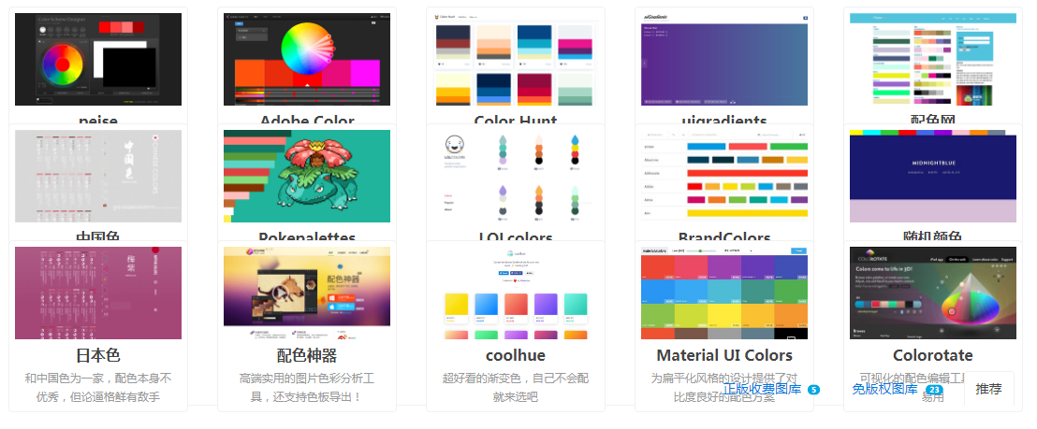The image size is (1037, 429).
Task: Click the Colorotate card title
Action: [932, 356]
